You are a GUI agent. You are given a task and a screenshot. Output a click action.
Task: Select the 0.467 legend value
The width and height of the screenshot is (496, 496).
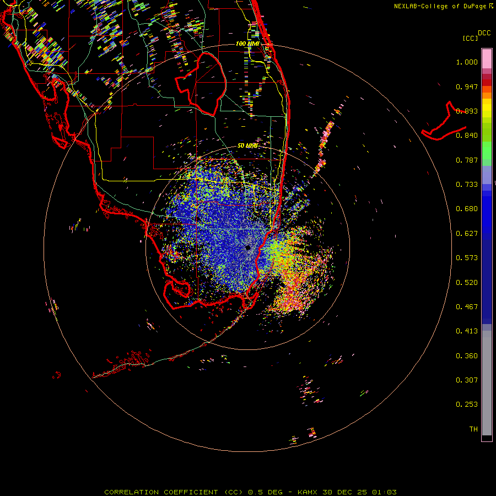point(467,307)
